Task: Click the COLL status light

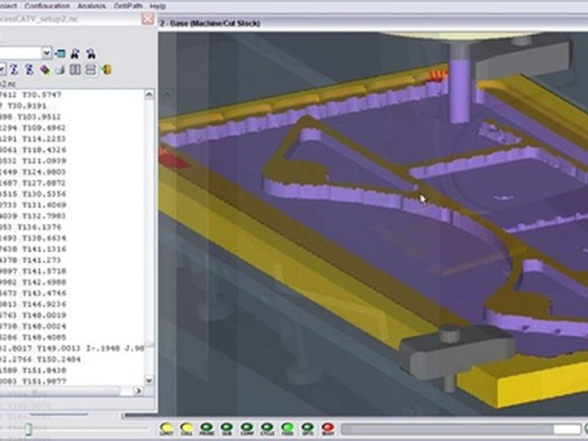Action: click(x=187, y=429)
